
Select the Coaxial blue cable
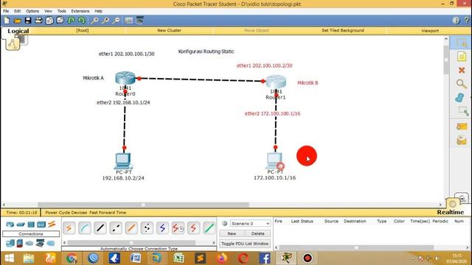click(x=162, y=228)
